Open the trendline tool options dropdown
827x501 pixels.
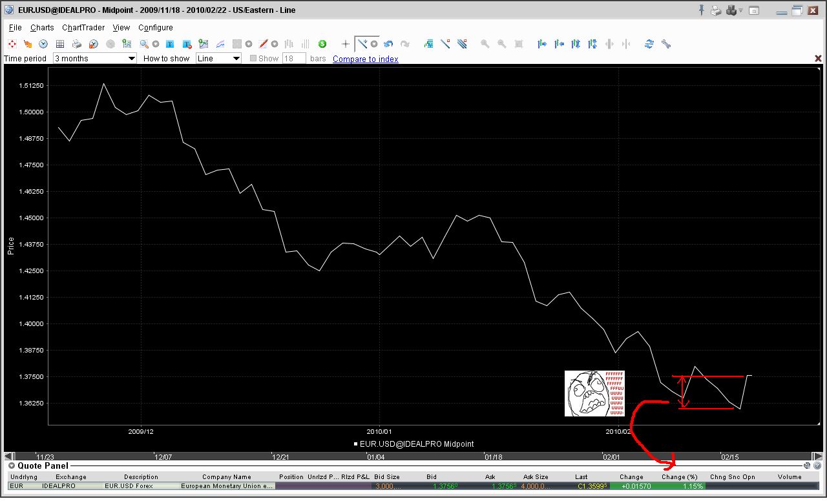(x=374, y=44)
